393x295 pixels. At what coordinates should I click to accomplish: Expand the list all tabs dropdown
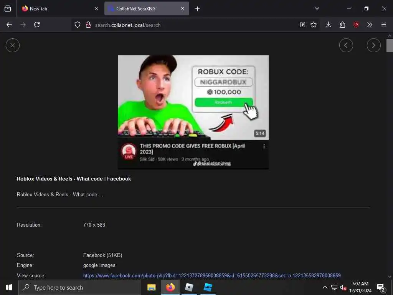tap(317, 8)
